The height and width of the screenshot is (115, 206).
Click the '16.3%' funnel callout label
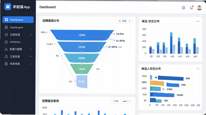click(120, 34)
